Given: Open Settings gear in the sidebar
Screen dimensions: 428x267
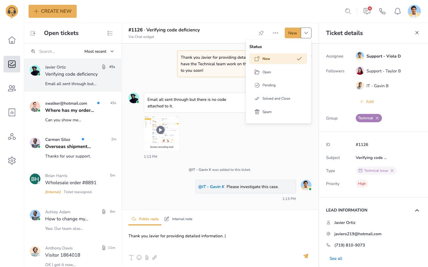Looking at the screenshot, I should [12, 160].
